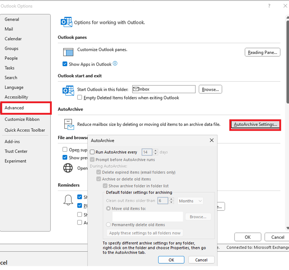Open the Tasks options category
289x270 pixels.
point(9,68)
